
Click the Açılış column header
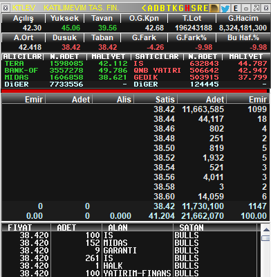pyautogui.click(x=24, y=18)
